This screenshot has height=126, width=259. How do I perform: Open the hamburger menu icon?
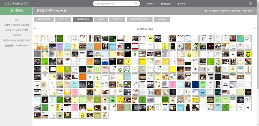(251, 3)
